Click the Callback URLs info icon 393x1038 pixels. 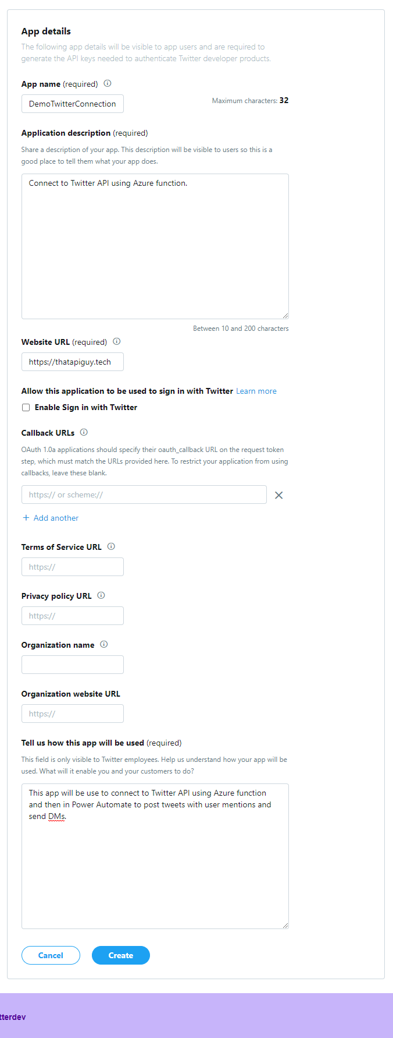(84, 432)
